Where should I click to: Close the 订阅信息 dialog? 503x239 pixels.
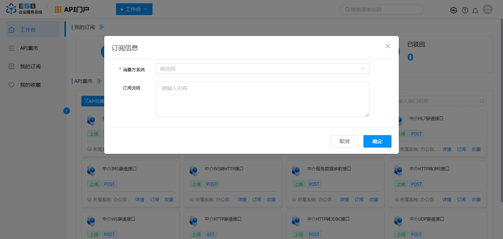(387, 46)
